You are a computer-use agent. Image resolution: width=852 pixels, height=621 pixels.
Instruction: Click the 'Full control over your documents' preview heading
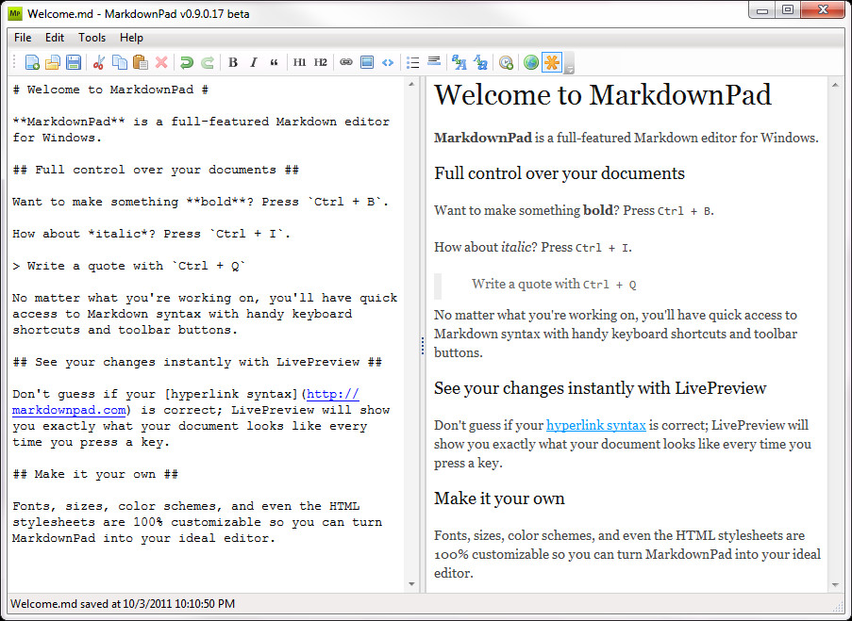pos(560,173)
